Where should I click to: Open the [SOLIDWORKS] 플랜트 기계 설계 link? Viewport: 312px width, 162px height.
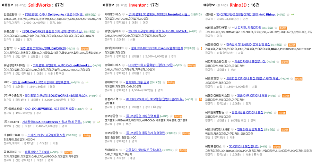53,32
